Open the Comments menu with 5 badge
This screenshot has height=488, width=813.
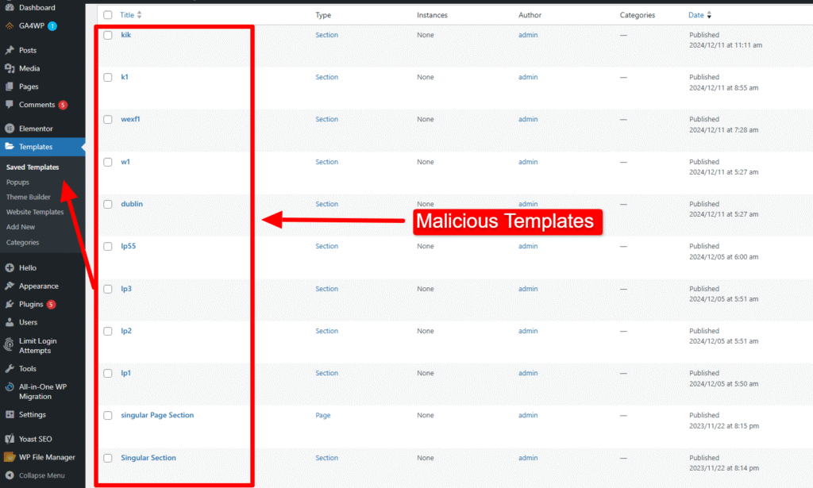[37, 105]
